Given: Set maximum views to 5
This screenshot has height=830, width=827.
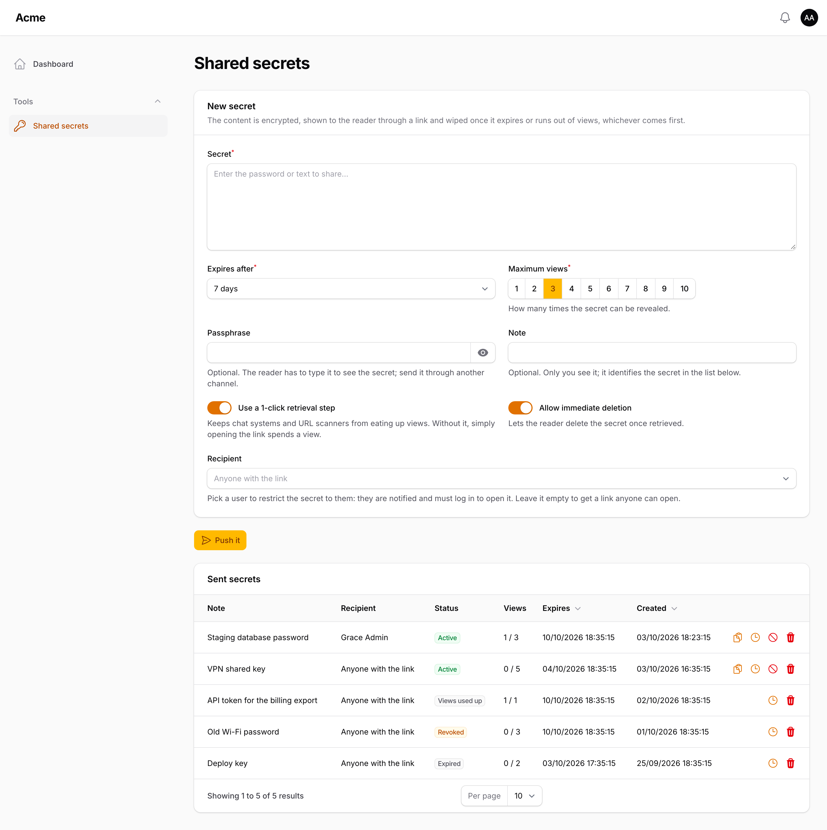Looking at the screenshot, I should (590, 289).
